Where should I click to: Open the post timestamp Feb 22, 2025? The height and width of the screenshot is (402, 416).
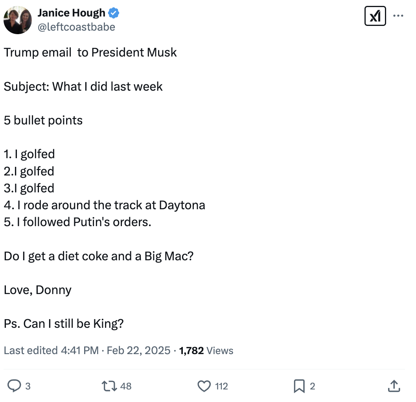(x=138, y=350)
